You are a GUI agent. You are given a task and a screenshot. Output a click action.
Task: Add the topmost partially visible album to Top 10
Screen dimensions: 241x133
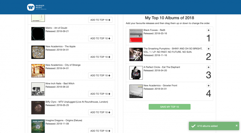click(x=100, y=20)
